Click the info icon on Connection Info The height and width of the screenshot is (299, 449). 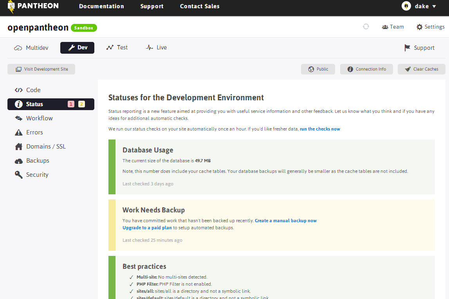coord(350,69)
